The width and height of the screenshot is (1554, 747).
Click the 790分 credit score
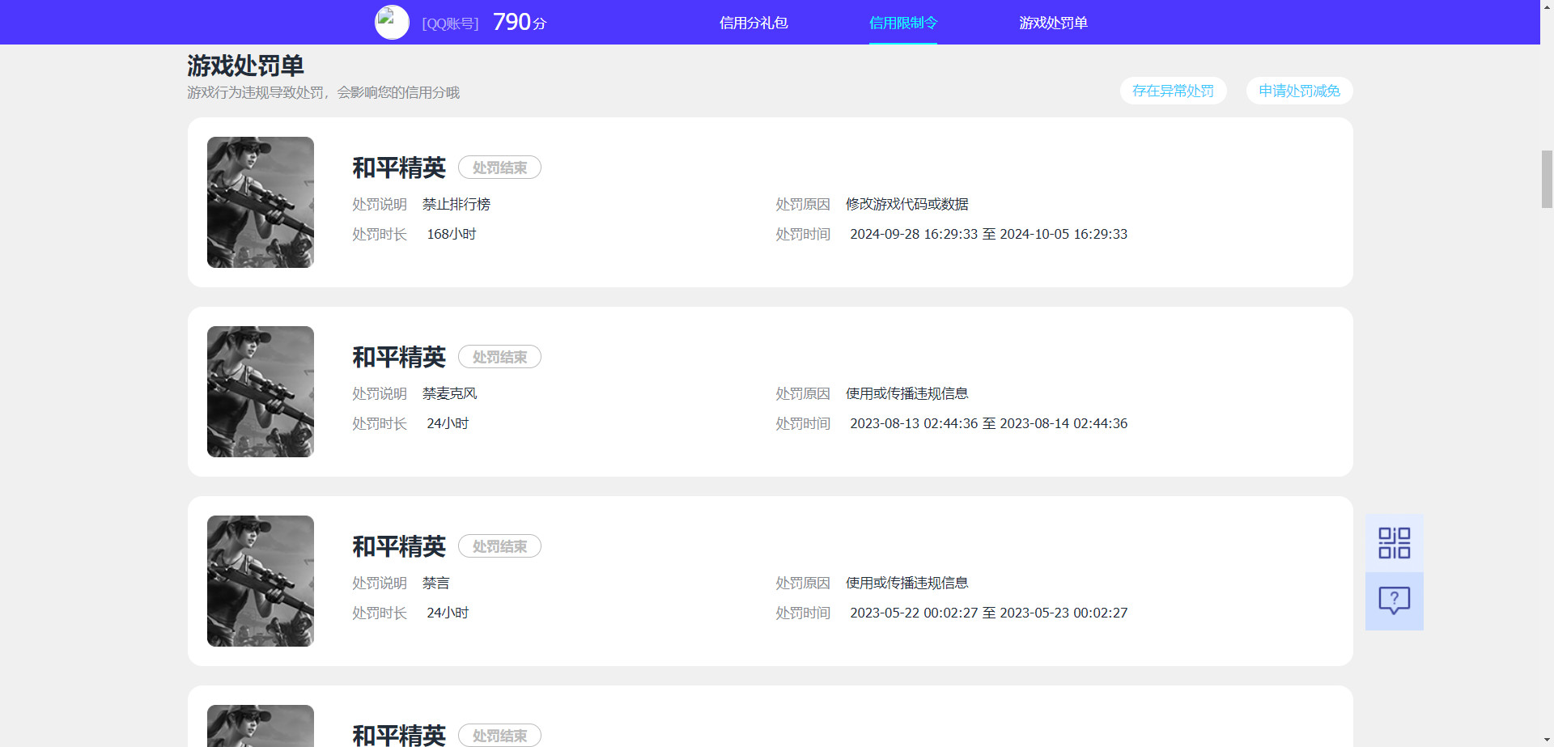click(x=519, y=22)
